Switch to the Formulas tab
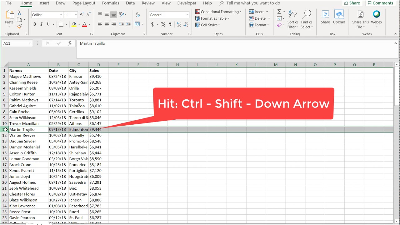The width and height of the screenshot is (400, 225). coord(111,3)
